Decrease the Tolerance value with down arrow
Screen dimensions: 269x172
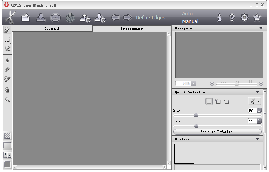[259, 122]
